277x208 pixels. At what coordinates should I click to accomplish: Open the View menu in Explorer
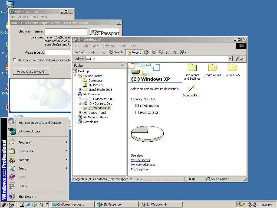tap(95, 46)
